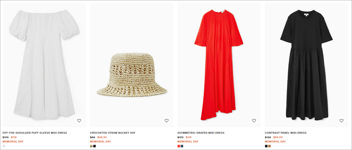Open the Crocheted Straw Bucket Hat title link
The width and height of the screenshot is (352, 150).
[113, 133]
